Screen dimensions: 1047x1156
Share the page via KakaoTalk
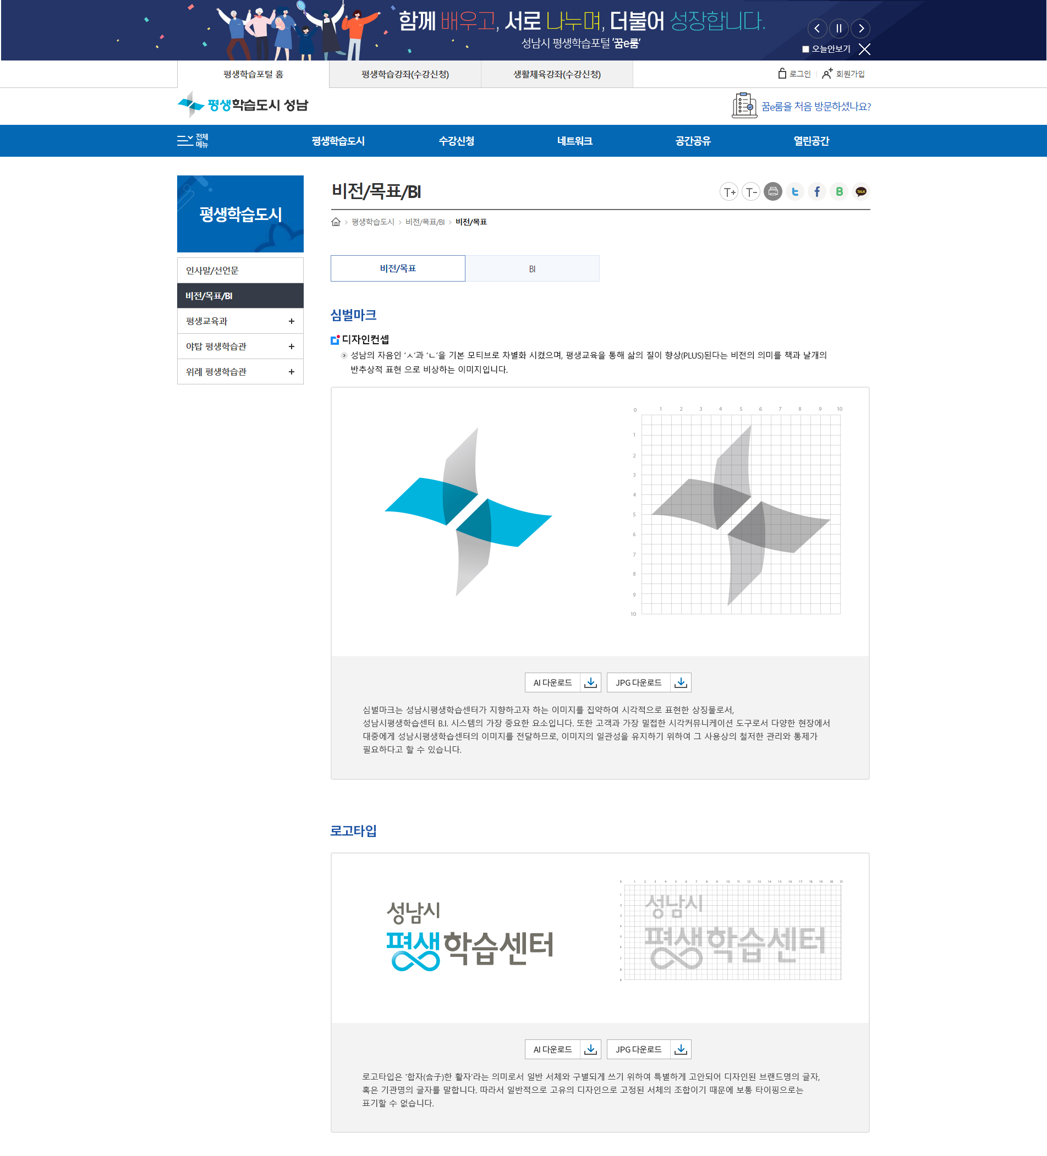pyautogui.click(x=861, y=192)
